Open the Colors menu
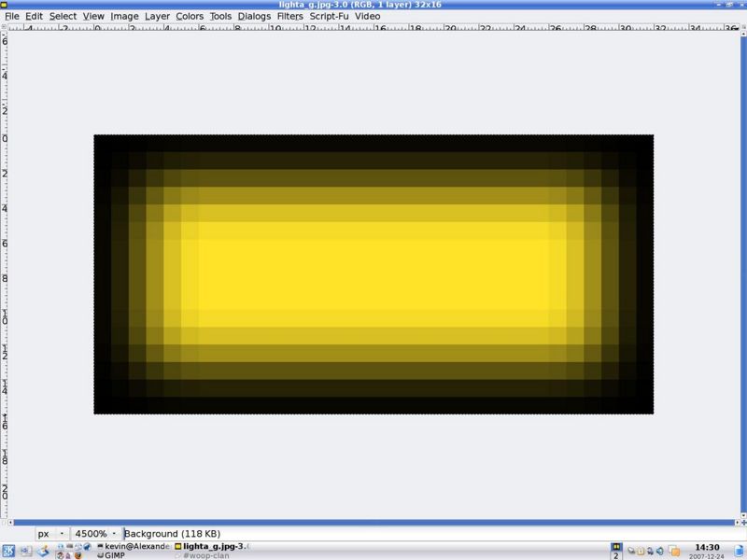747x560 pixels. (x=189, y=16)
